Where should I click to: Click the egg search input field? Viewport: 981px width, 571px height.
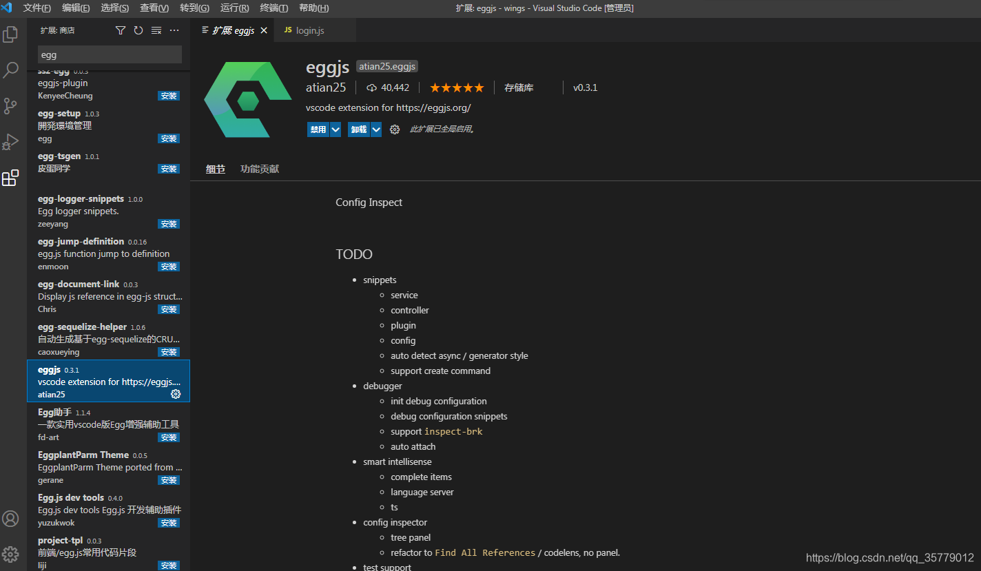(x=110, y=54)
